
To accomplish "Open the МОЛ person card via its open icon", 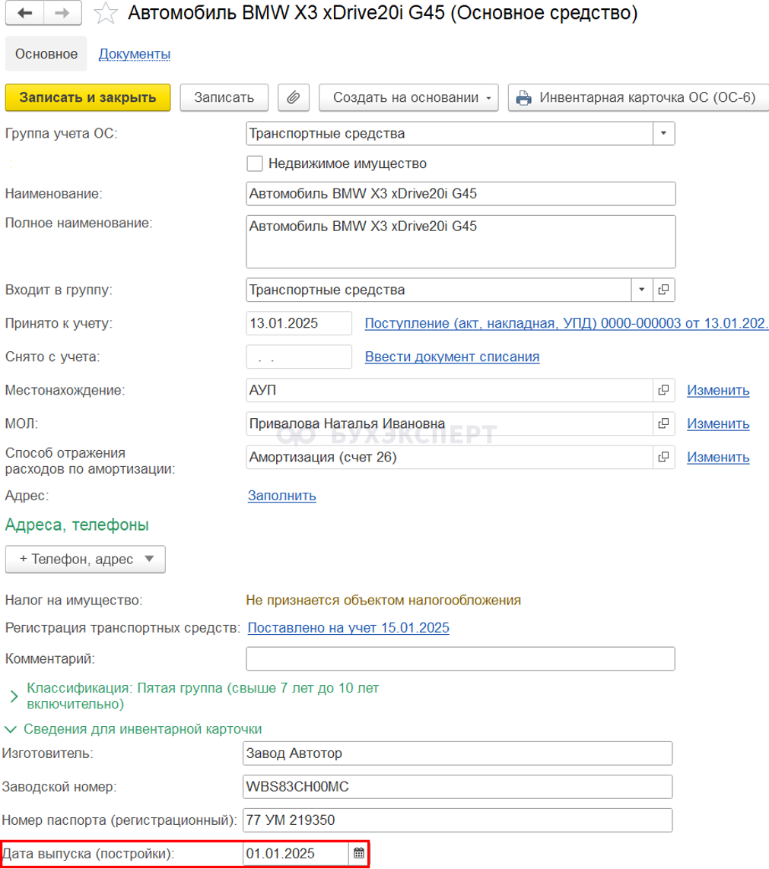I will click(x=663, y=423).
